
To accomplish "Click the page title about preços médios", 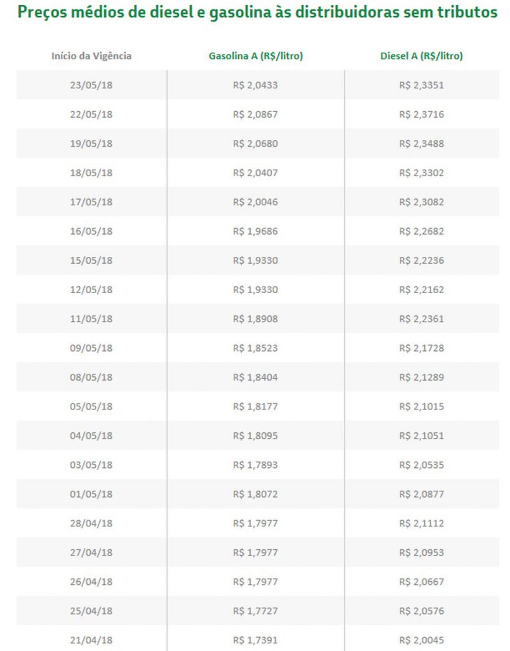I will point(257,12).
